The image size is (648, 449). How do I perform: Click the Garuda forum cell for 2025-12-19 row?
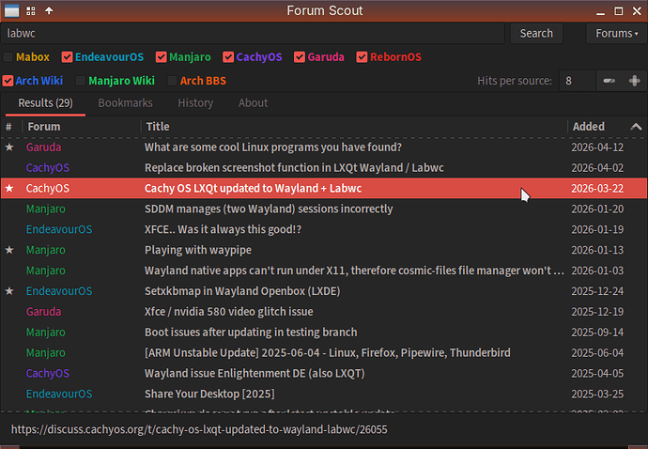[x=43, y=312]
